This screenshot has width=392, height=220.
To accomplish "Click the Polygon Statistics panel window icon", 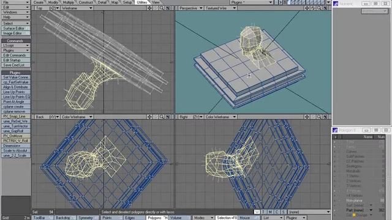I will click(x=335, y=130).
